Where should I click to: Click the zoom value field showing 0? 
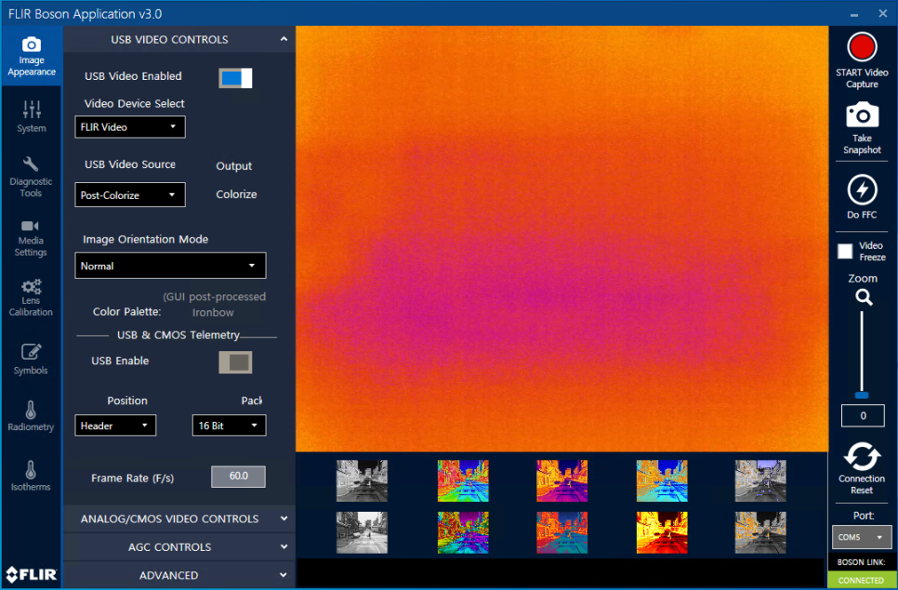point(863,416)
